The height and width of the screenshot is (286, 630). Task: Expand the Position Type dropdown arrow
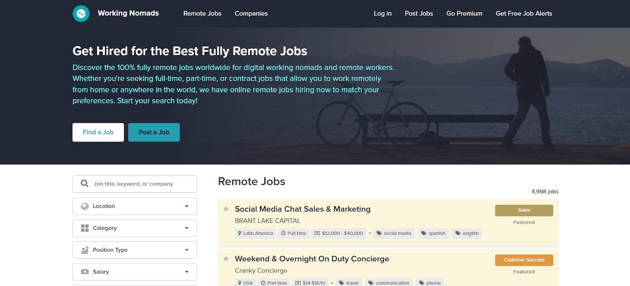pyautogui.click(x=187, y=250)
